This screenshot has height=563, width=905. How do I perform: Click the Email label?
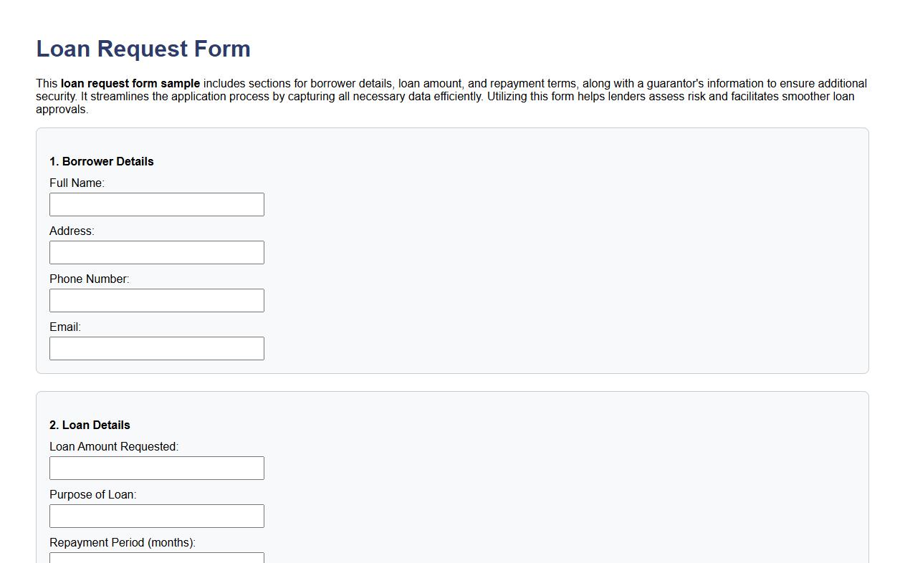pyautogui.click(x=64, y=327)
